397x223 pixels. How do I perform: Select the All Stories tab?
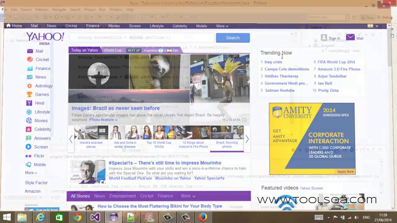coord(80,196)
